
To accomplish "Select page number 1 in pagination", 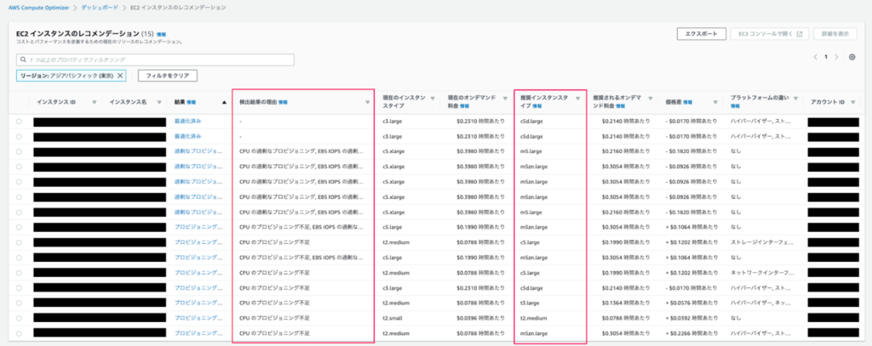I will (826, 57).
